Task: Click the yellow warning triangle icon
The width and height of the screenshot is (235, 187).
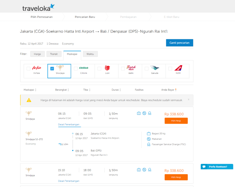Action: [x=29, y=100]
